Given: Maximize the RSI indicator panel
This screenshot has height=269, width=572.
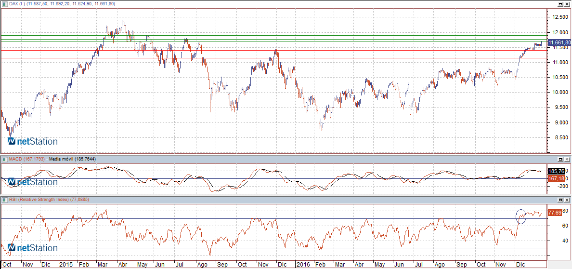Looking at the screenshot, I should point(560,200).
